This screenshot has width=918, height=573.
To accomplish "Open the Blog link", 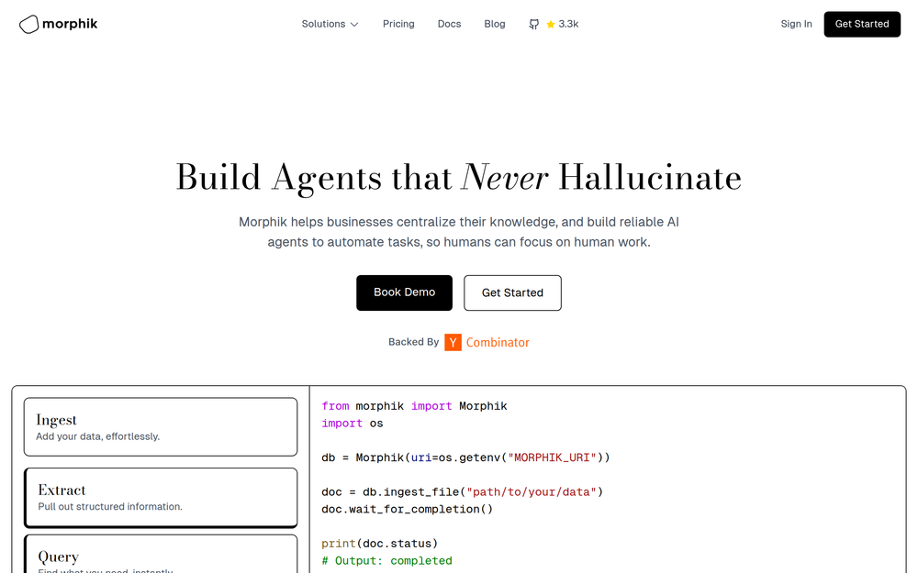I will point(495,24).
